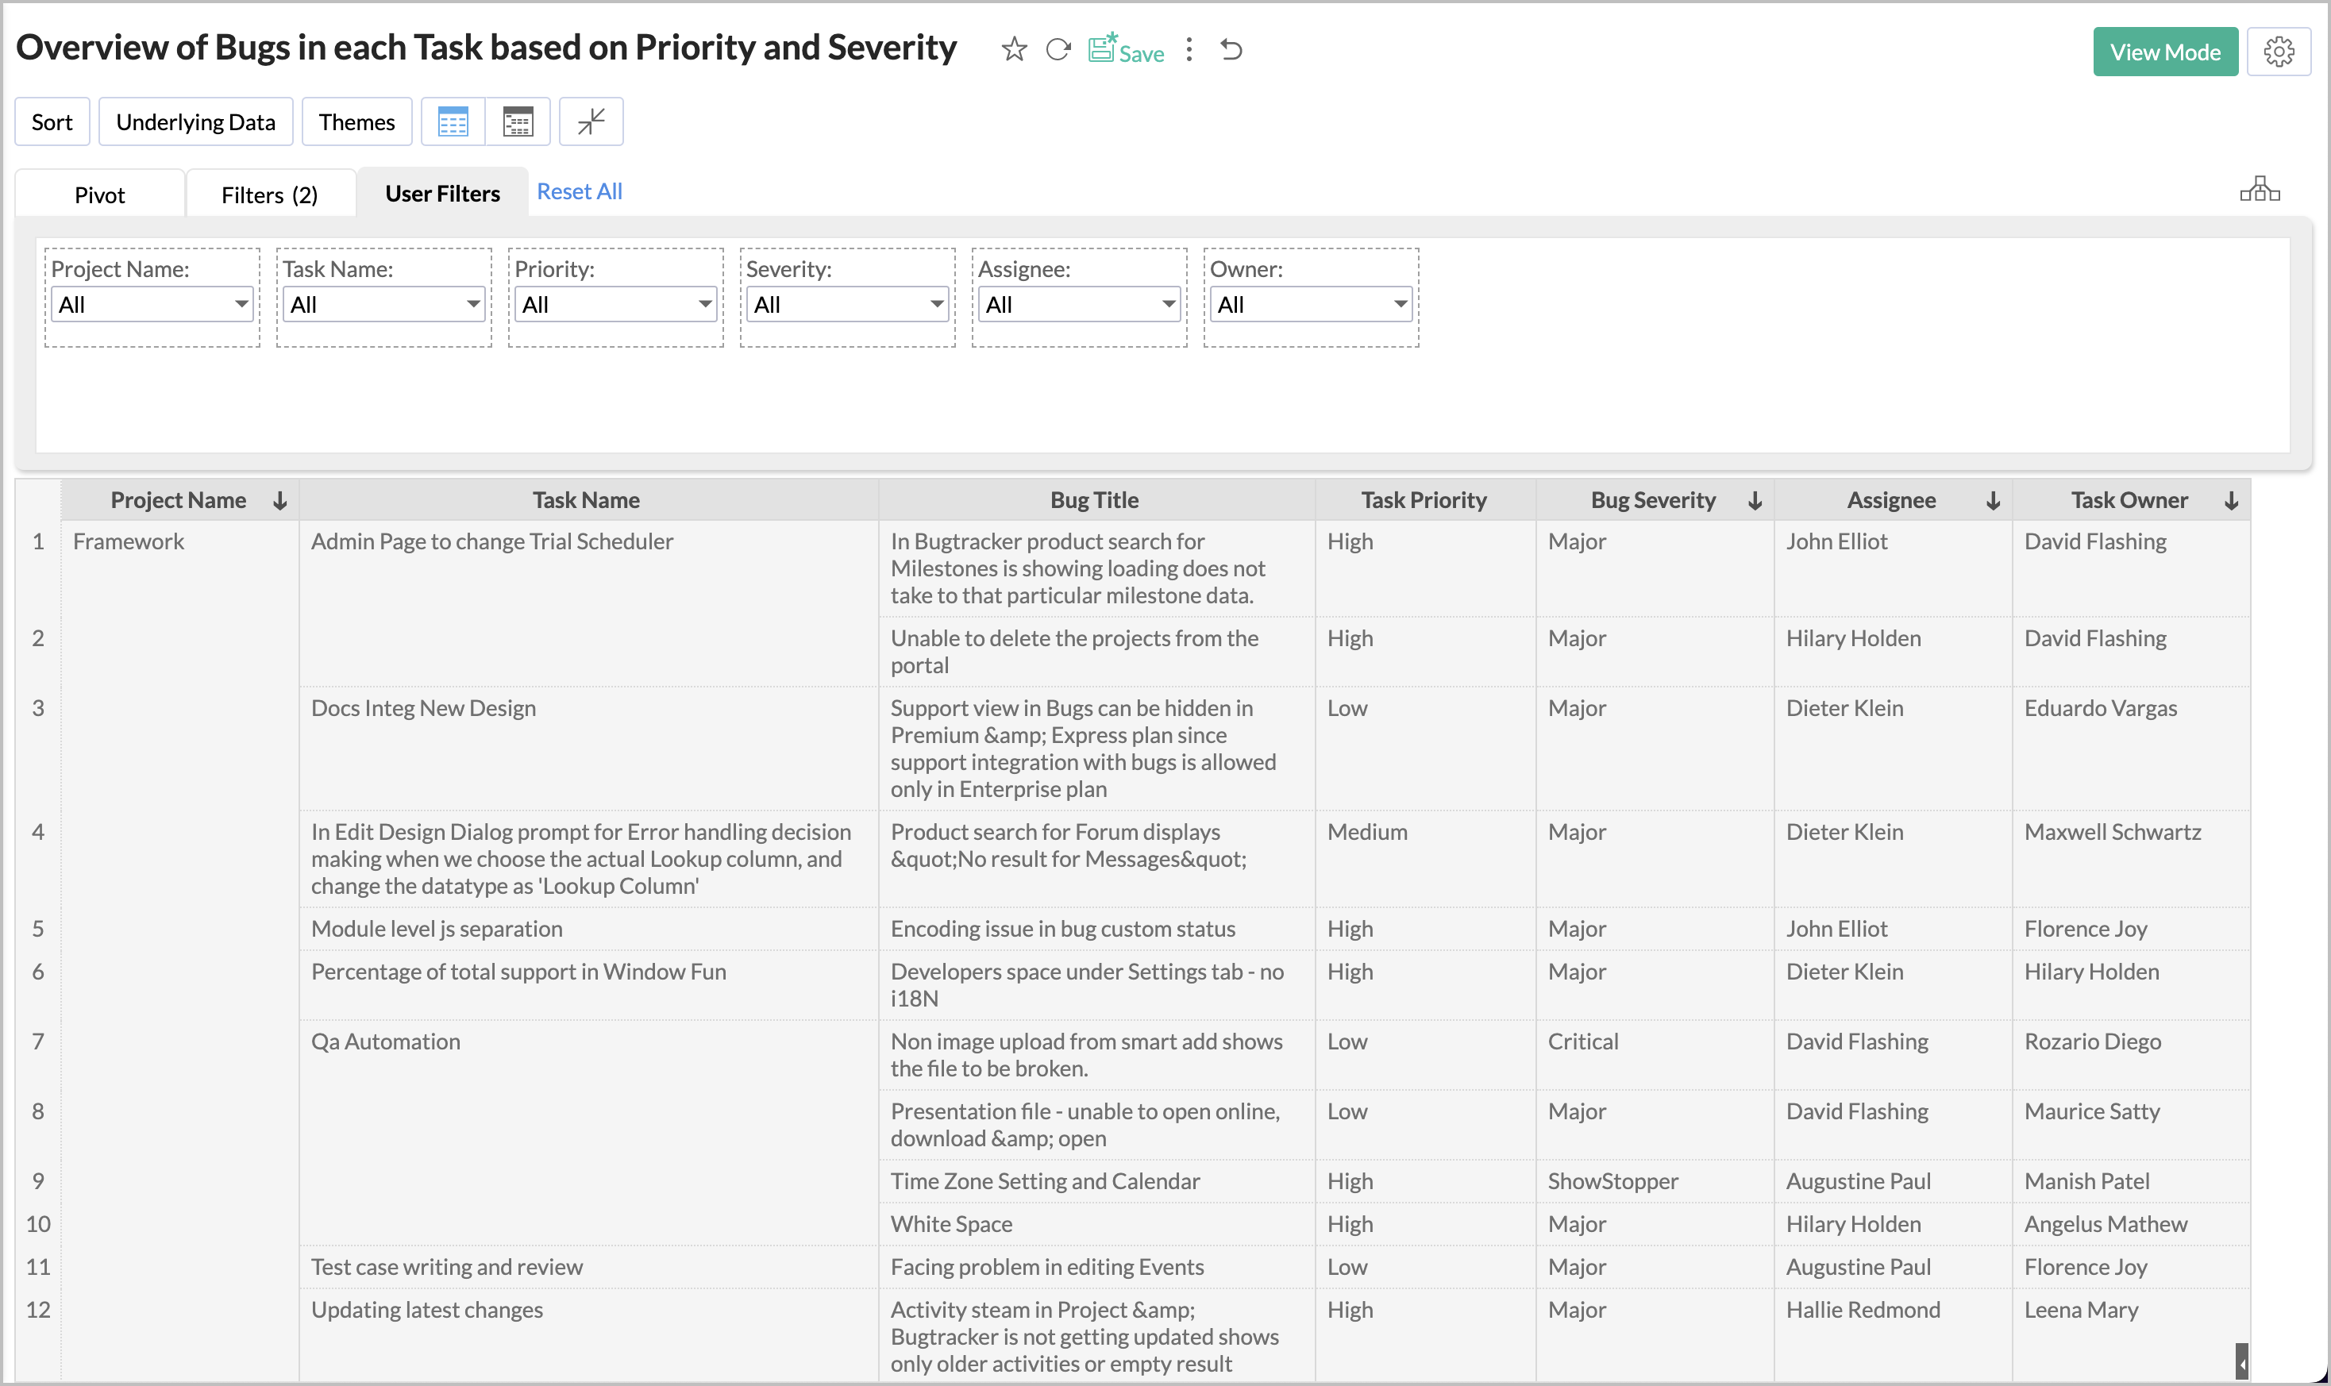
Task: Open the Pivot tab
Action: click(100, 194)
